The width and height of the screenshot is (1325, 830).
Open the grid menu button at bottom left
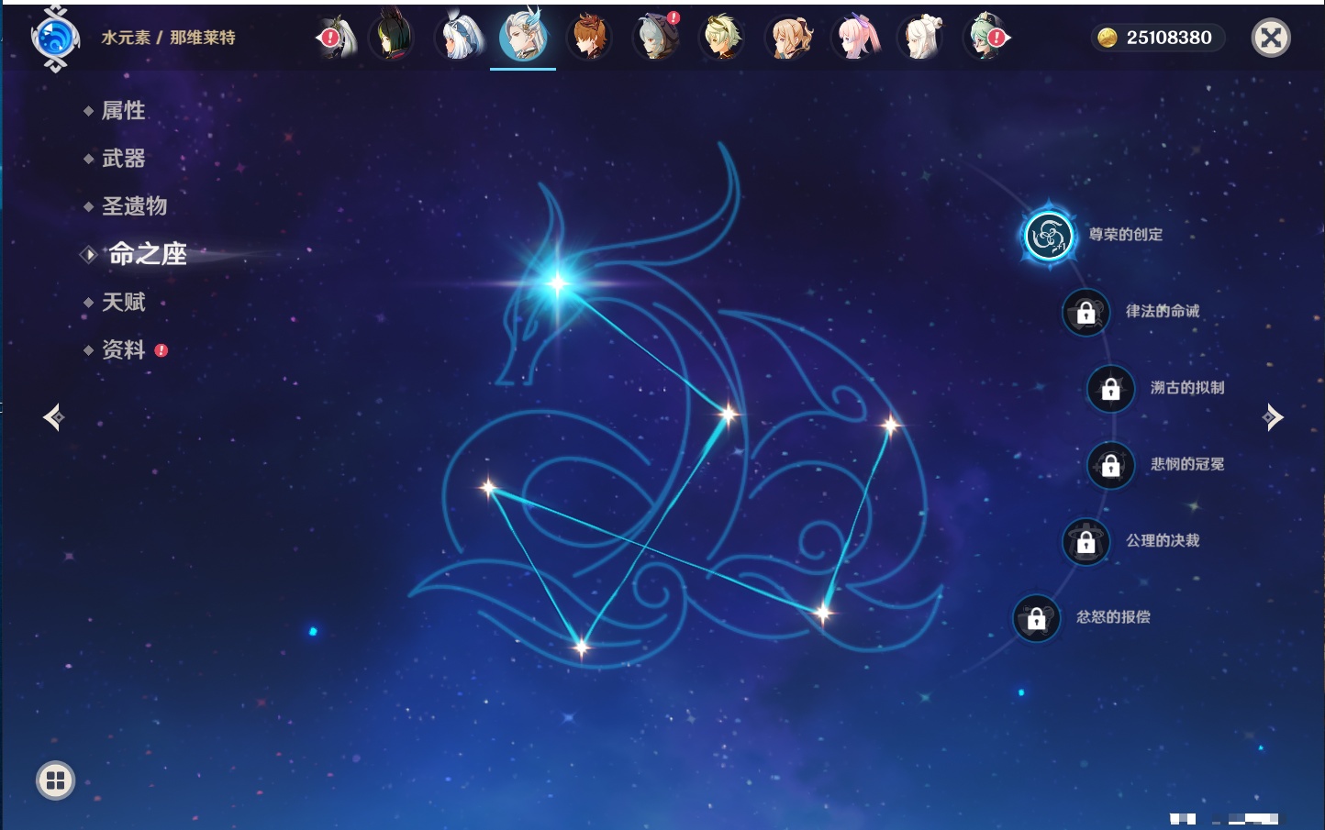click(x=55, y=780)
